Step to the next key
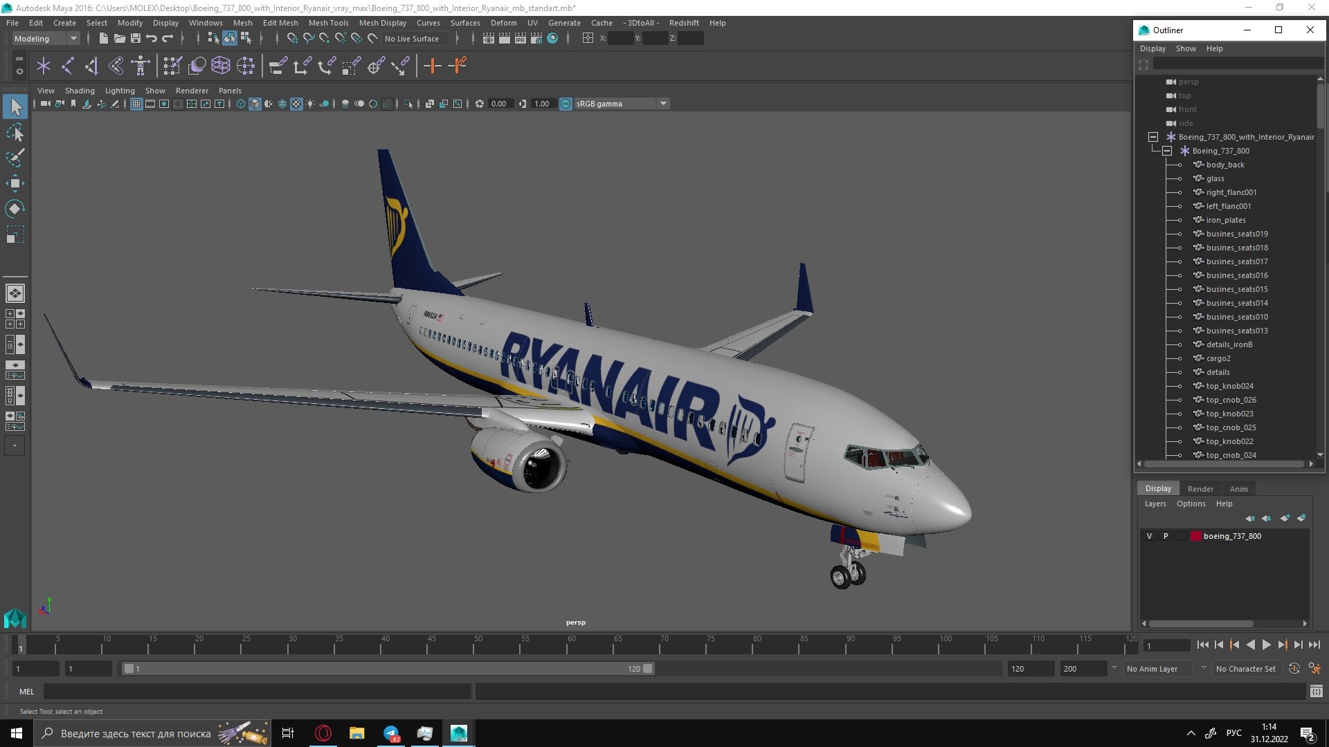This screenshot has width=1329, height=747. point(1282,645)
